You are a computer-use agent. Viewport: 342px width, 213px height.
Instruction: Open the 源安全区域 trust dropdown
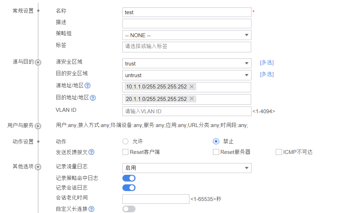187,63
